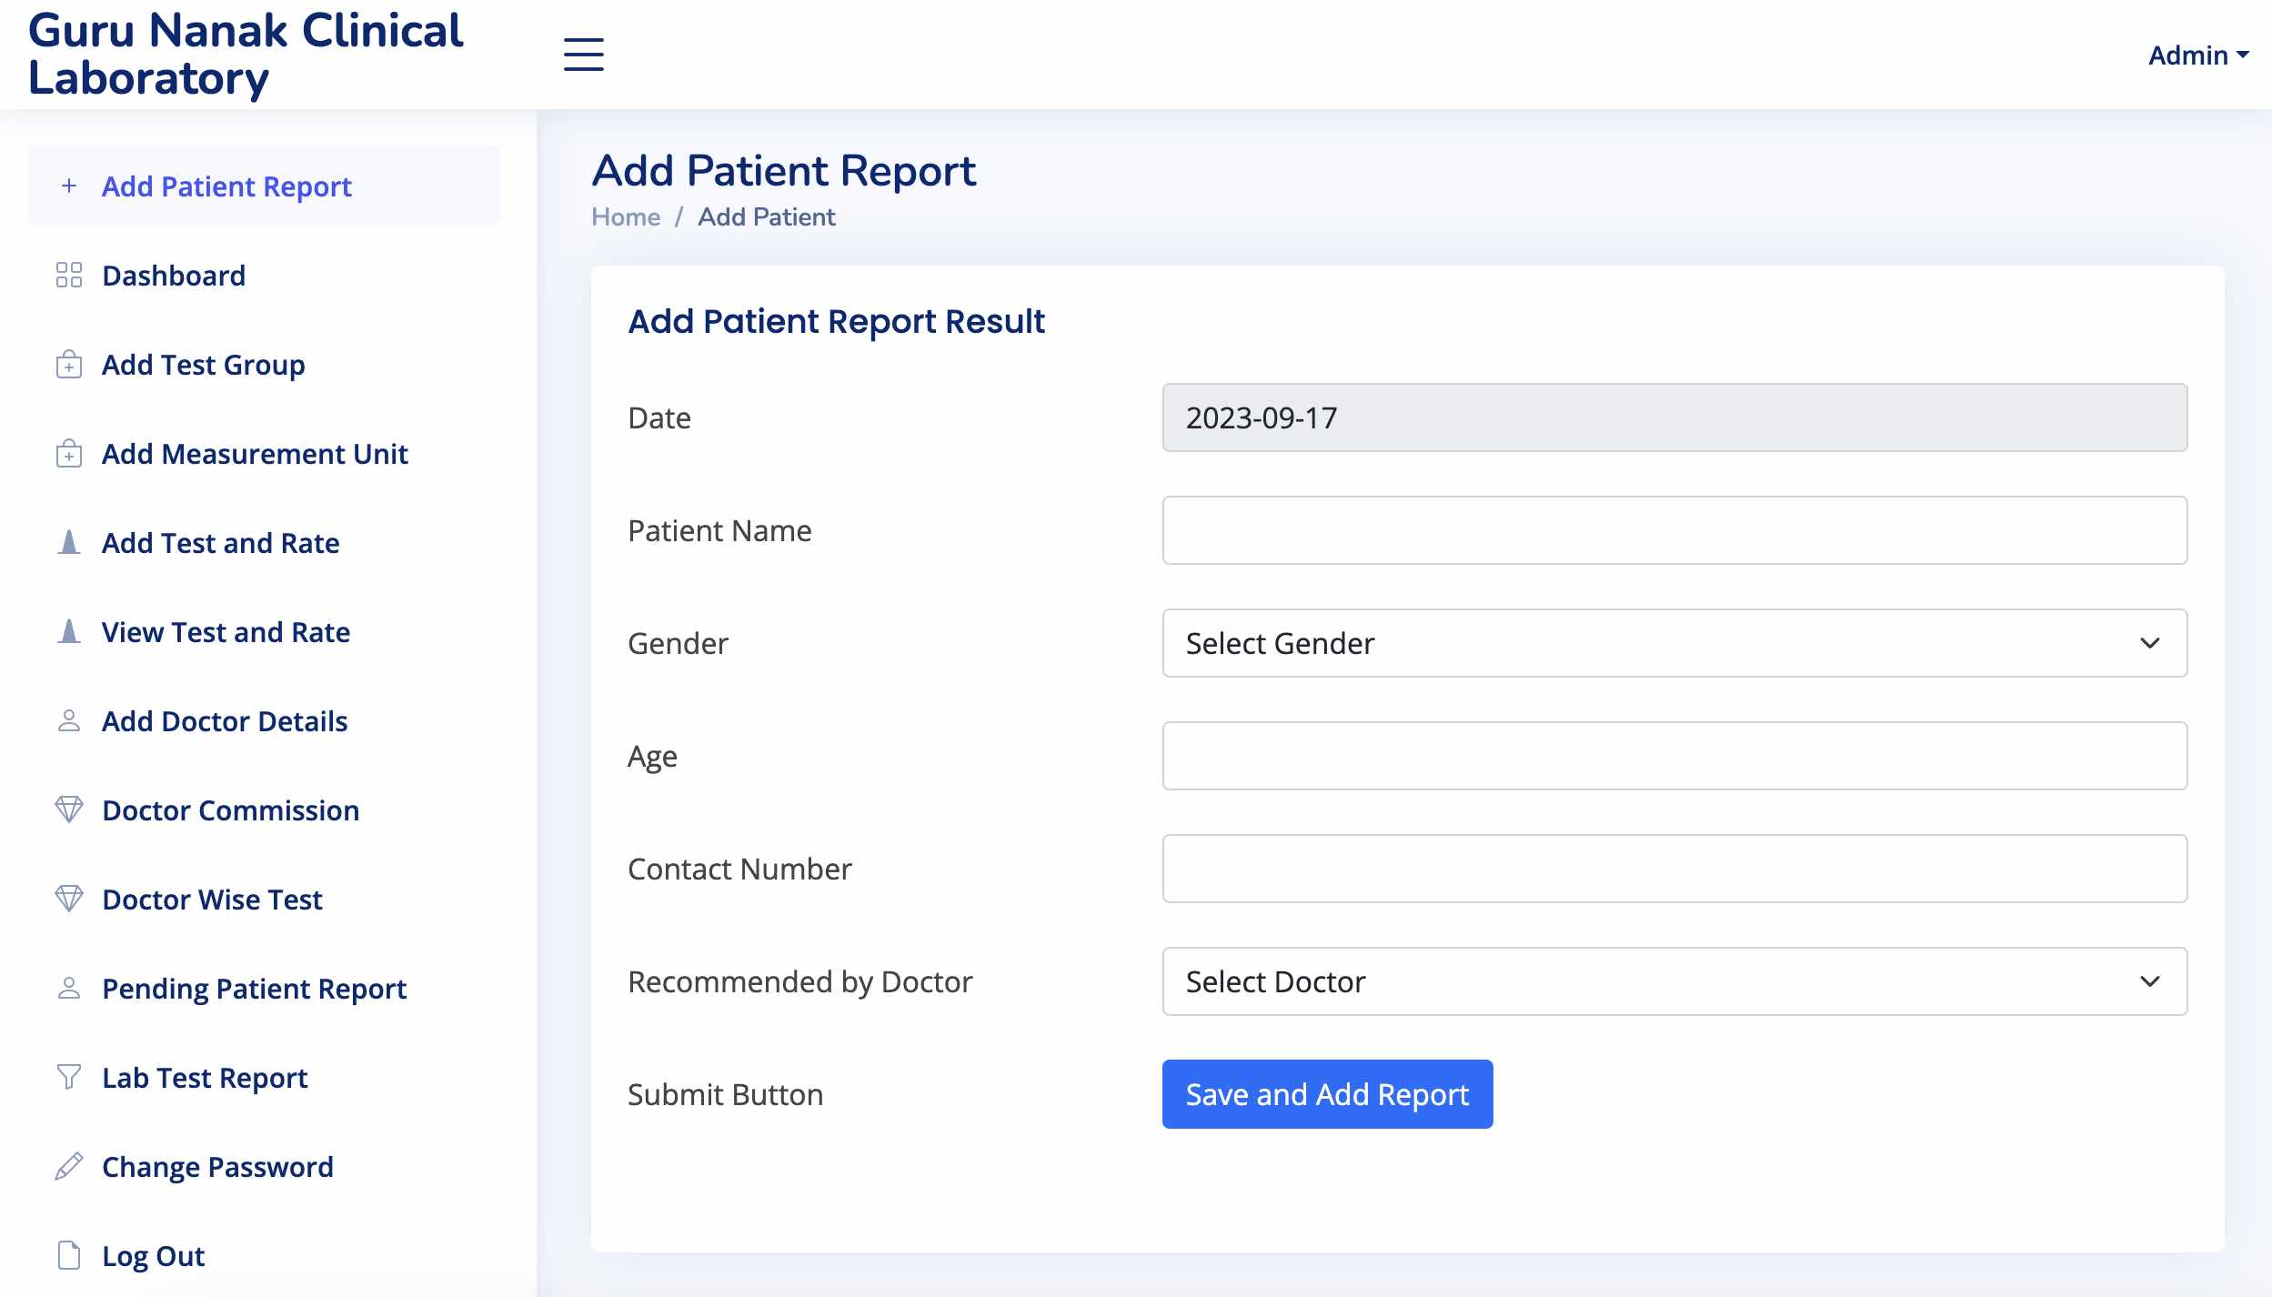Follow the Home breadcrumb link
2272x1297 pixels.
626,216
